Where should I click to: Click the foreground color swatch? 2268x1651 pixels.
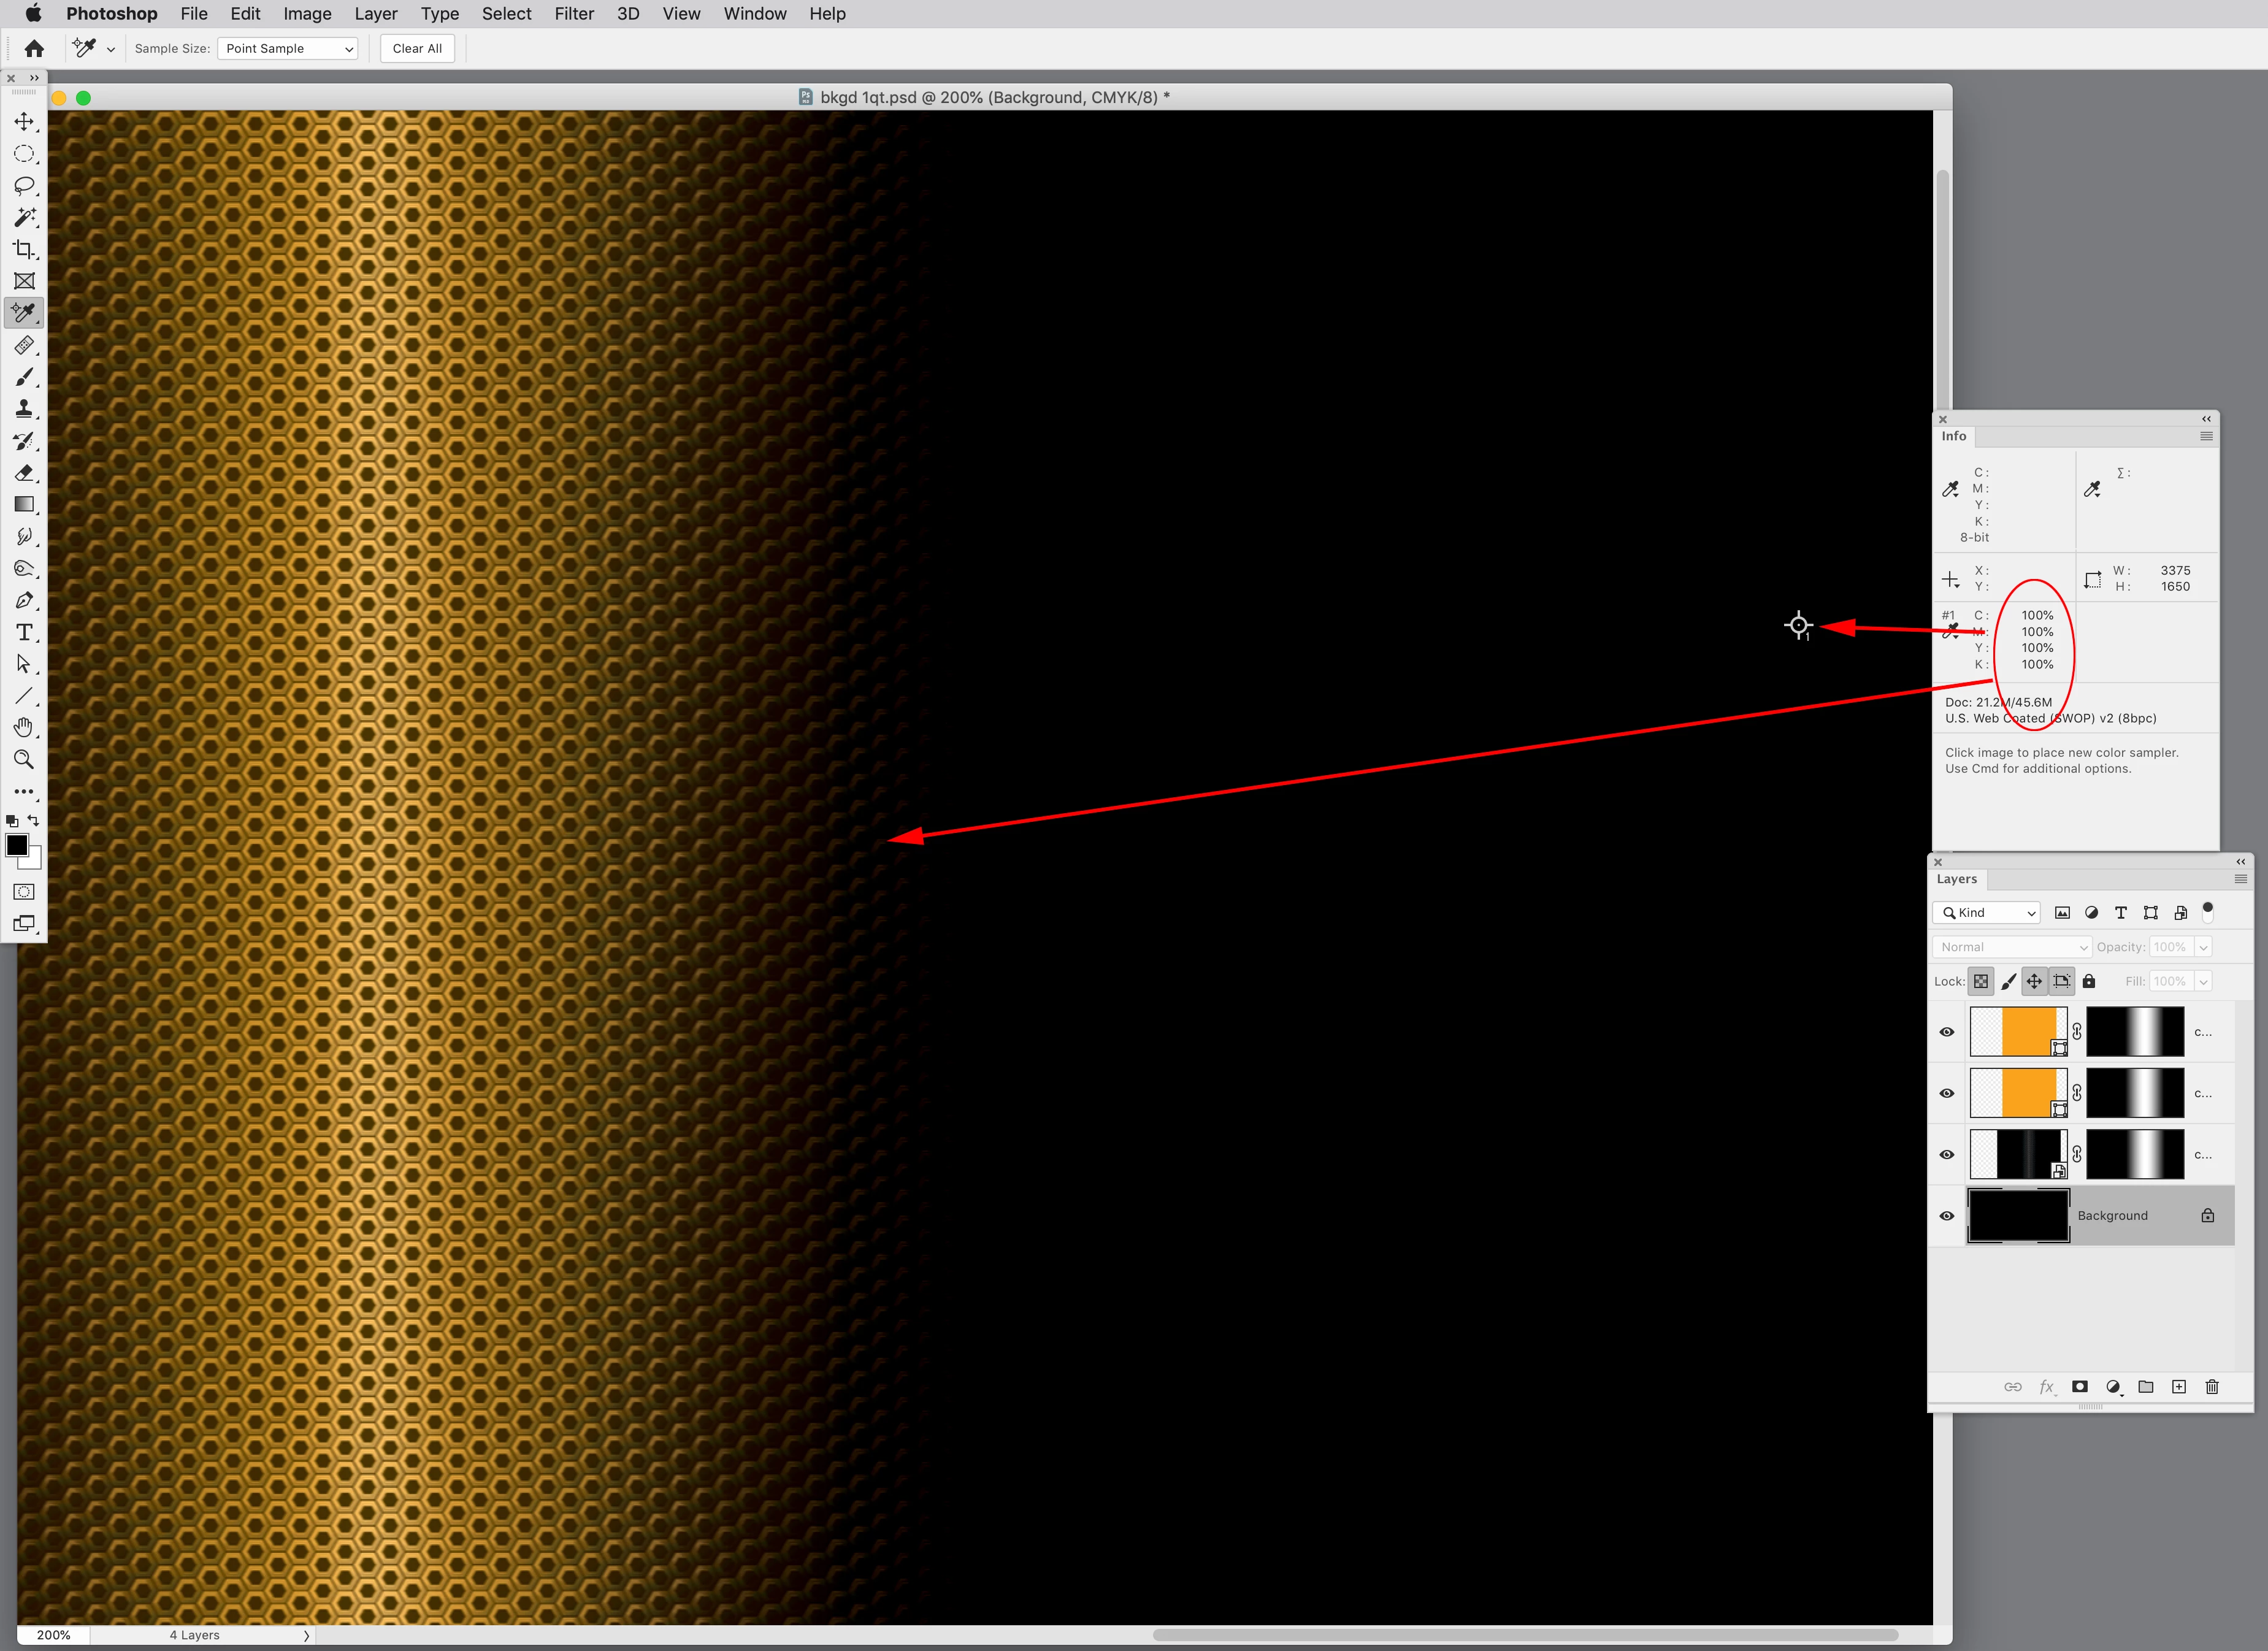pyautogui.click(x=17, y=846)
